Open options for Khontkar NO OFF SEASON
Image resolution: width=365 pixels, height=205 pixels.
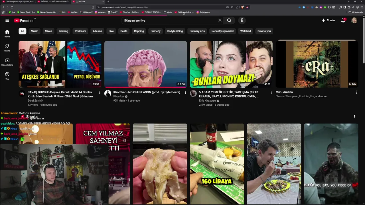(x=185, y=92)
